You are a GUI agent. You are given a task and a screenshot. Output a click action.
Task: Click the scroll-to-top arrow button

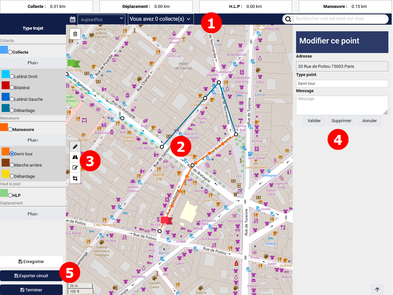[377, 289]
